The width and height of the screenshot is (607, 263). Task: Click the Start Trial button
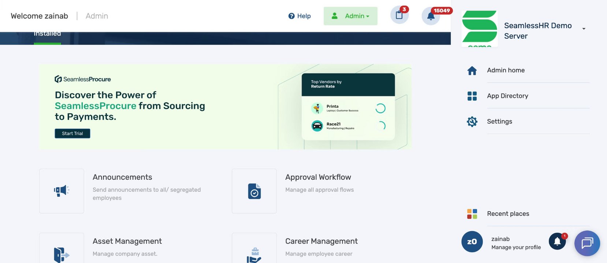pos(72,134)
